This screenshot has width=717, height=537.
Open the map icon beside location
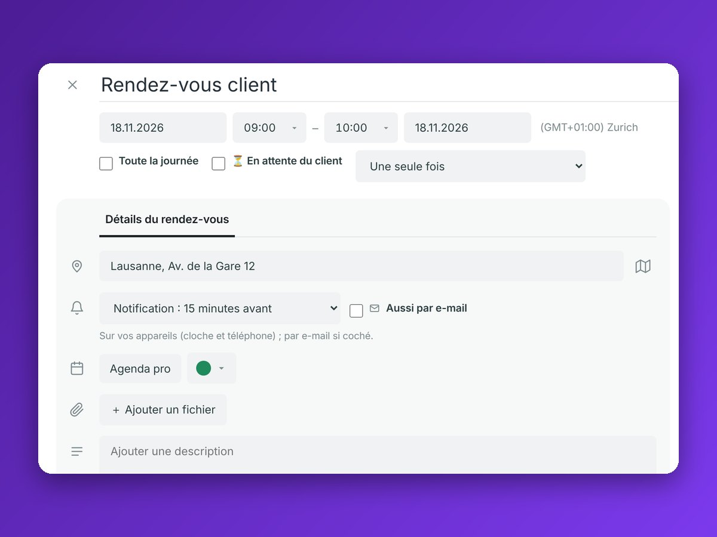click(643, 266)
